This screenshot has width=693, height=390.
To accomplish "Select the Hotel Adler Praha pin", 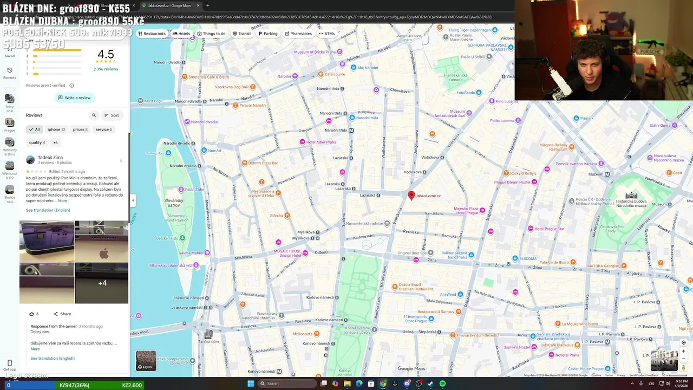I will point(302,142).
